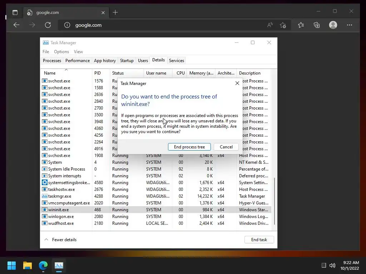Screen dimensions: 366x274
Task: Open the Task Manager View menu
Action: [x=78, y=51]
